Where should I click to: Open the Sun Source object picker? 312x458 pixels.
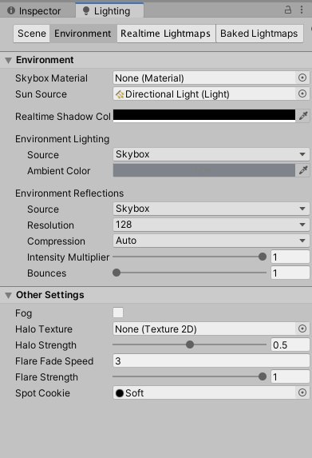click(x=302, y=94)
